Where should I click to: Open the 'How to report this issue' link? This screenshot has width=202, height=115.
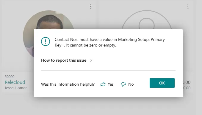[64, 60]
